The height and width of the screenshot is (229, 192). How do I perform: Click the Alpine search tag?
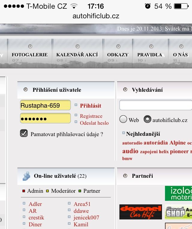click(178, 143)
